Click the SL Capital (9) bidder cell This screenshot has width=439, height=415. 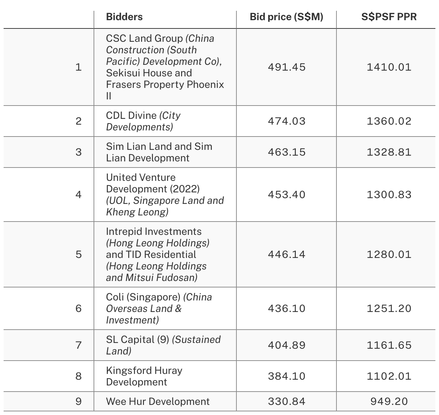(x=163, y=345)
